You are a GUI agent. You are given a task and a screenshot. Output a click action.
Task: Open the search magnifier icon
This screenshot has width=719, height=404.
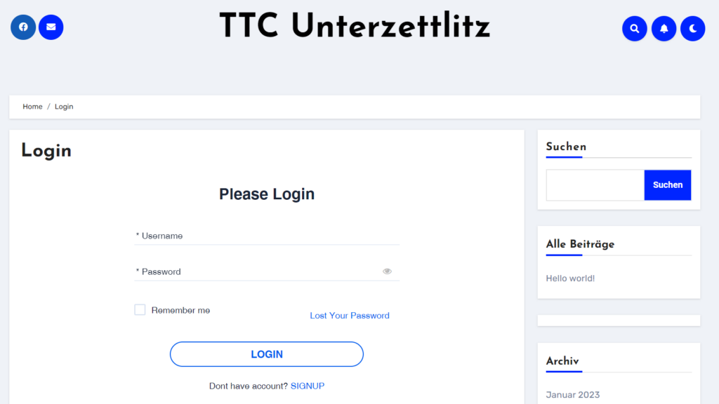[x=635, y=29]
